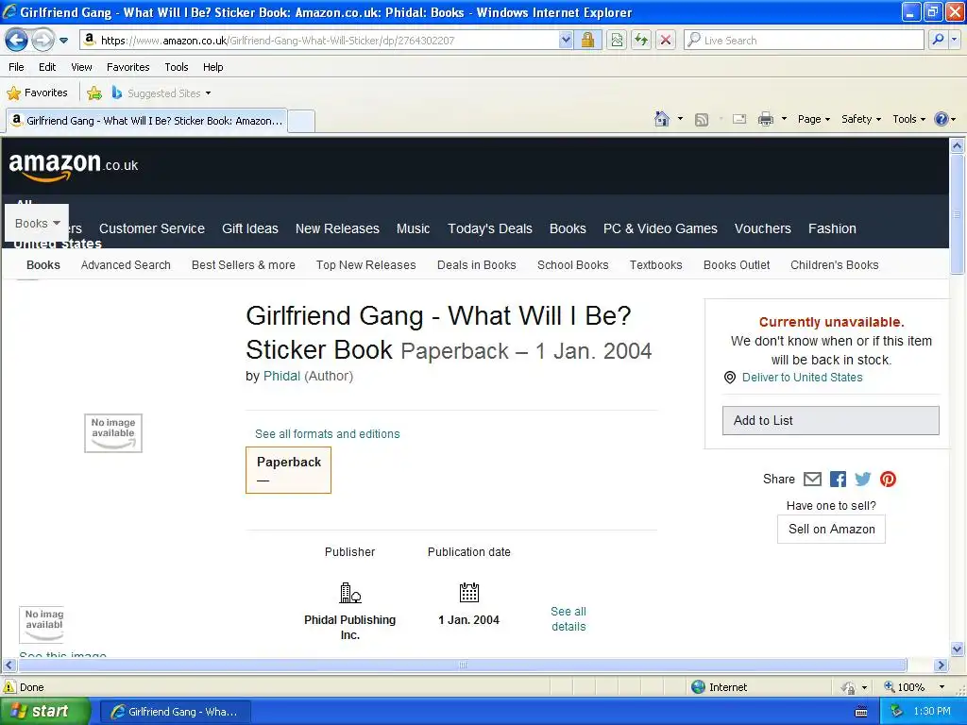Click the Sell on Amazon button
The width and height of the screenshot is (967, 725).
(831, 529)
